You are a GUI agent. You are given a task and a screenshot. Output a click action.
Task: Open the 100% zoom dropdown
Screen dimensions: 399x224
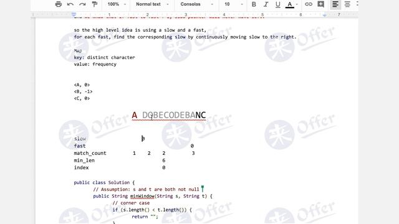[x=117, y=4]
